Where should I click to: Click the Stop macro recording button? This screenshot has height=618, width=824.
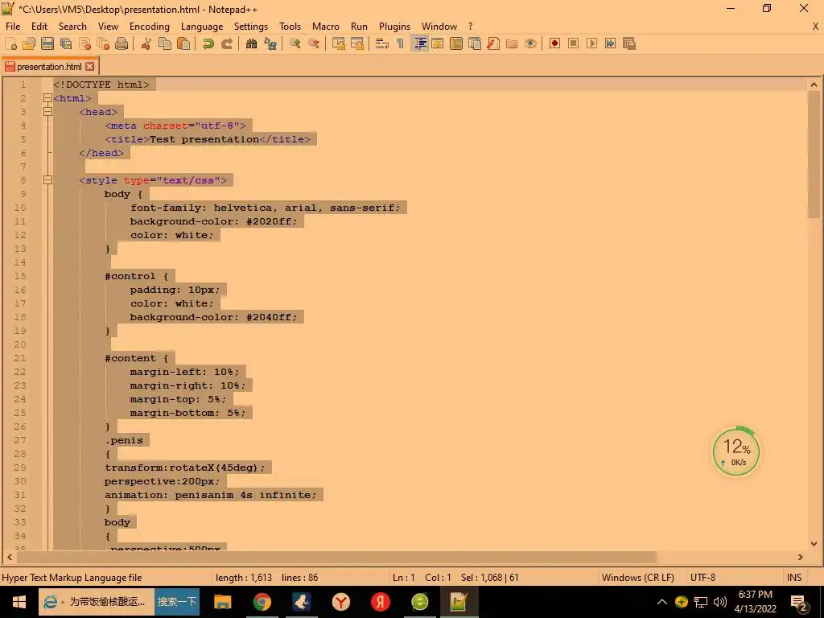click(573, 43)
